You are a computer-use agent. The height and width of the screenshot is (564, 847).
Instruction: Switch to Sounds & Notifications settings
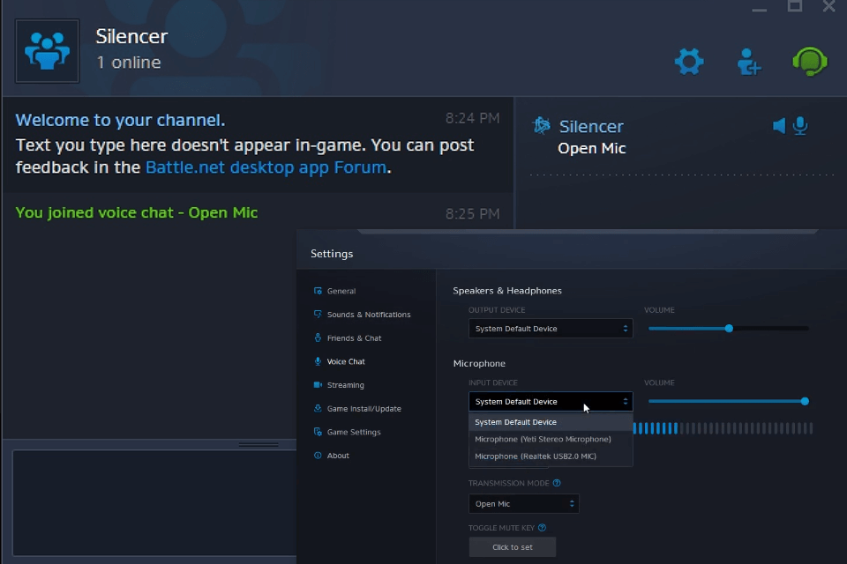point(363,314)
